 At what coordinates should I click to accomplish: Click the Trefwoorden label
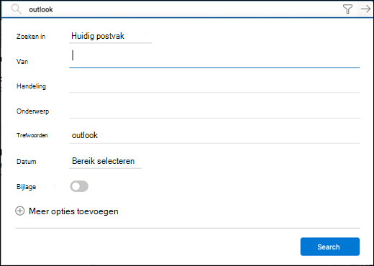tap(32, 135)
